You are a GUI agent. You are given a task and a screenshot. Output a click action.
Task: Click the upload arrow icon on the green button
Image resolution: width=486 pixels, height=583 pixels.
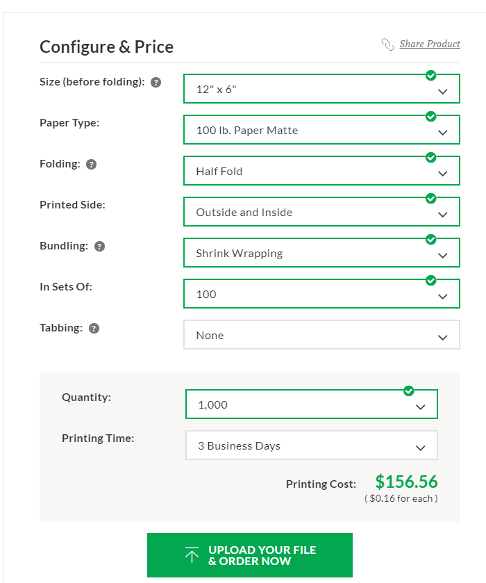click(x=192, y=555)
